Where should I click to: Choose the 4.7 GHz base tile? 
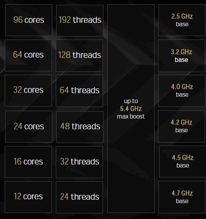[182, 197]
